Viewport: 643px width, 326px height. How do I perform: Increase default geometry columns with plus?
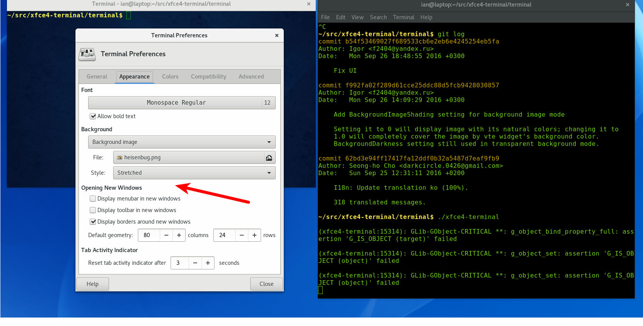pos(179,235)
